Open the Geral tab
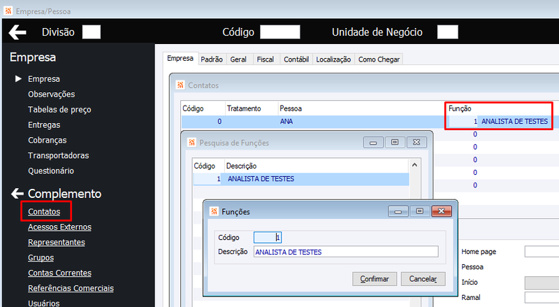The height and width of the screenshot is (307, 559). coord(238,59)
